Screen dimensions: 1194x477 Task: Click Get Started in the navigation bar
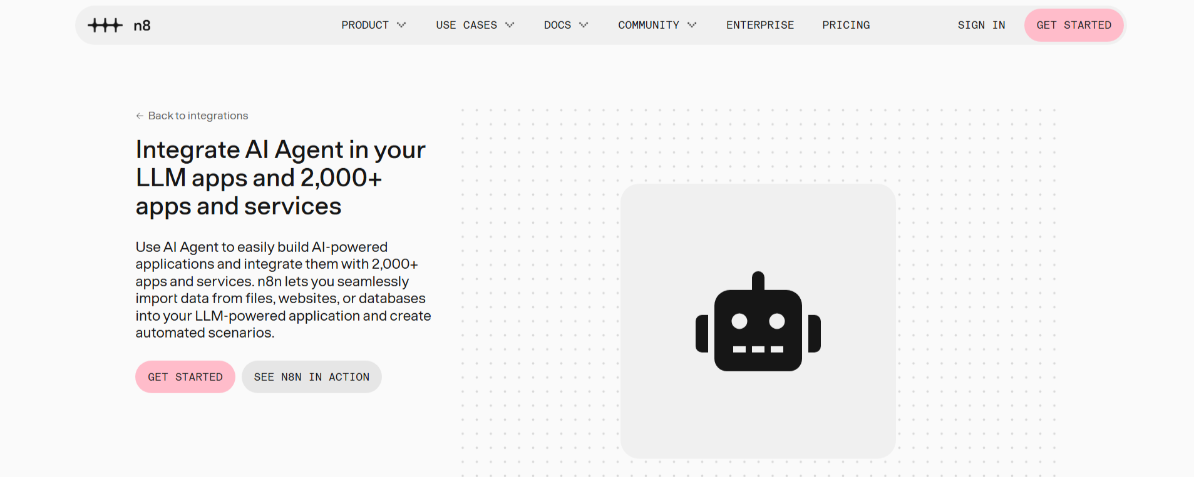(1074, 25)
